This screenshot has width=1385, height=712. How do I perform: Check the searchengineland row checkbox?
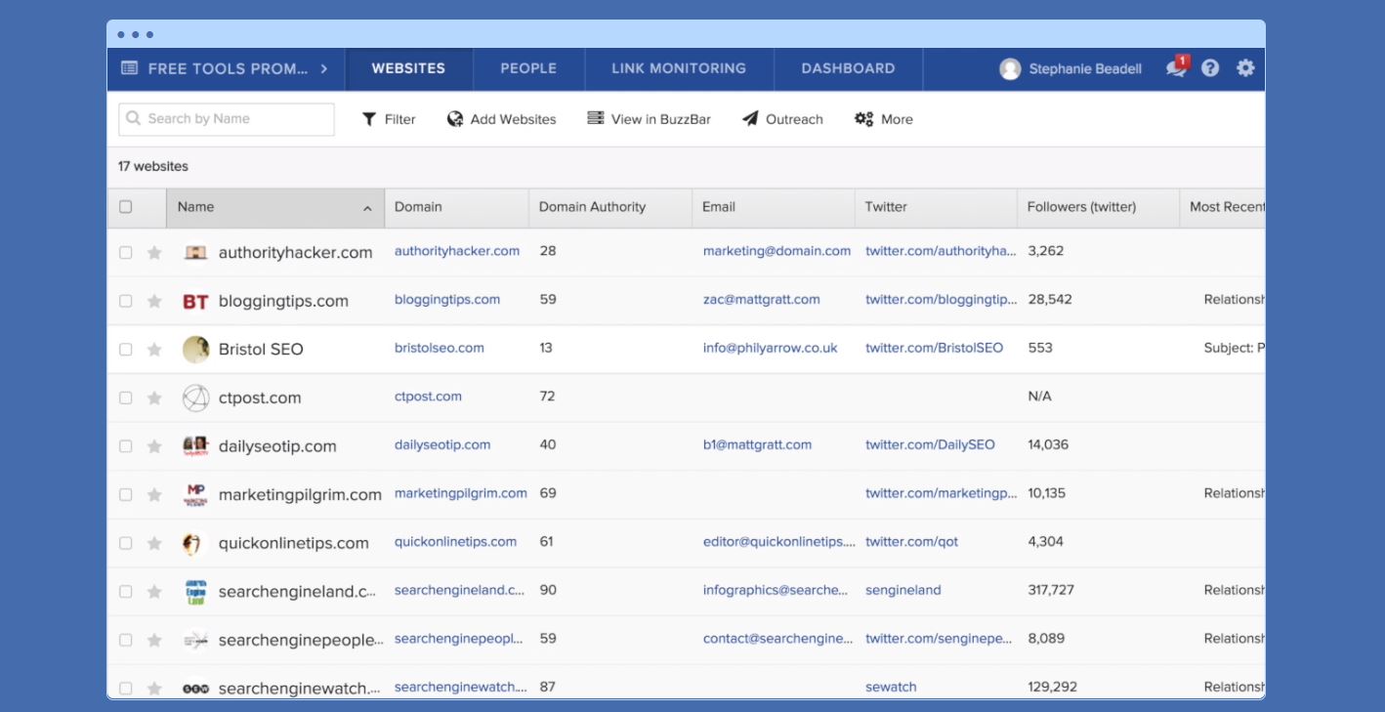[x=125, y=592]
